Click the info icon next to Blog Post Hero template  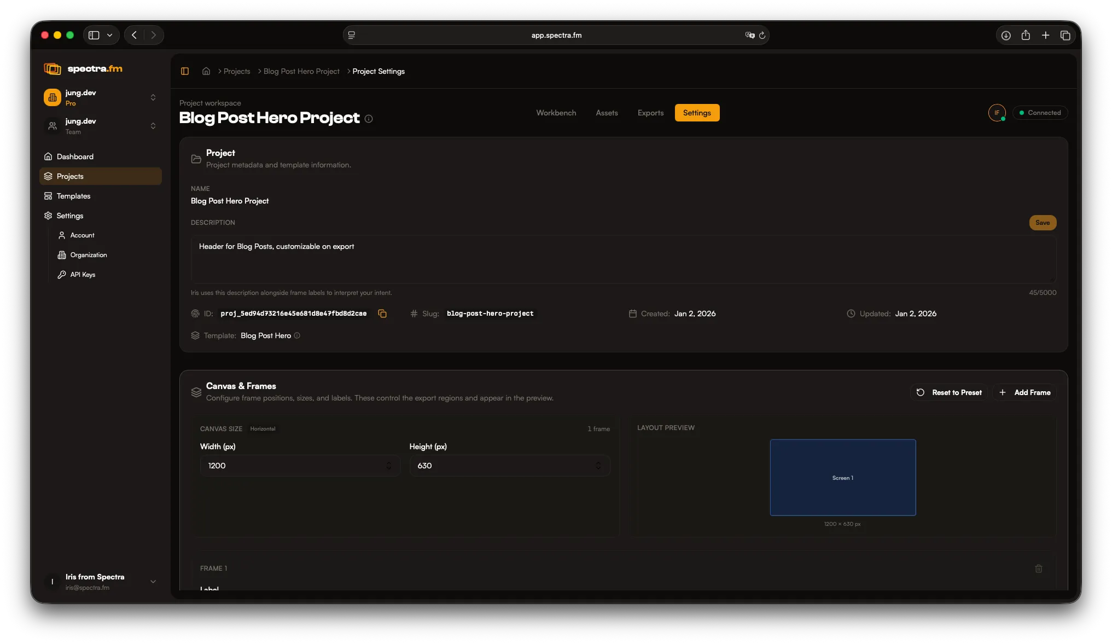296,335
